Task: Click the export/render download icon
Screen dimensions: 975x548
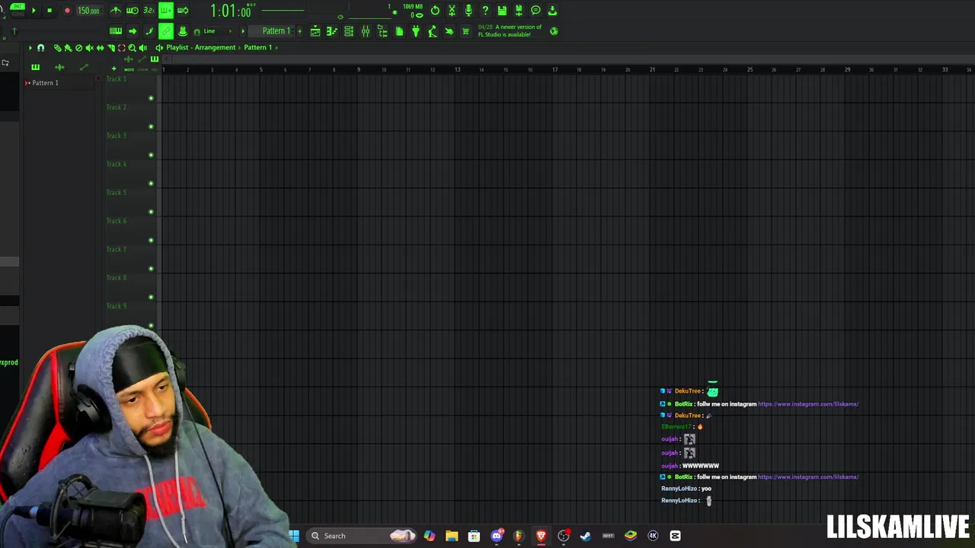Action: click(552, 11)
